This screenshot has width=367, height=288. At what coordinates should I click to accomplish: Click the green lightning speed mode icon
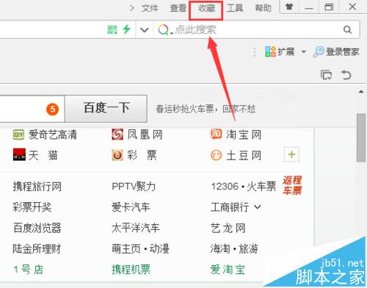[x=127, y=29]
